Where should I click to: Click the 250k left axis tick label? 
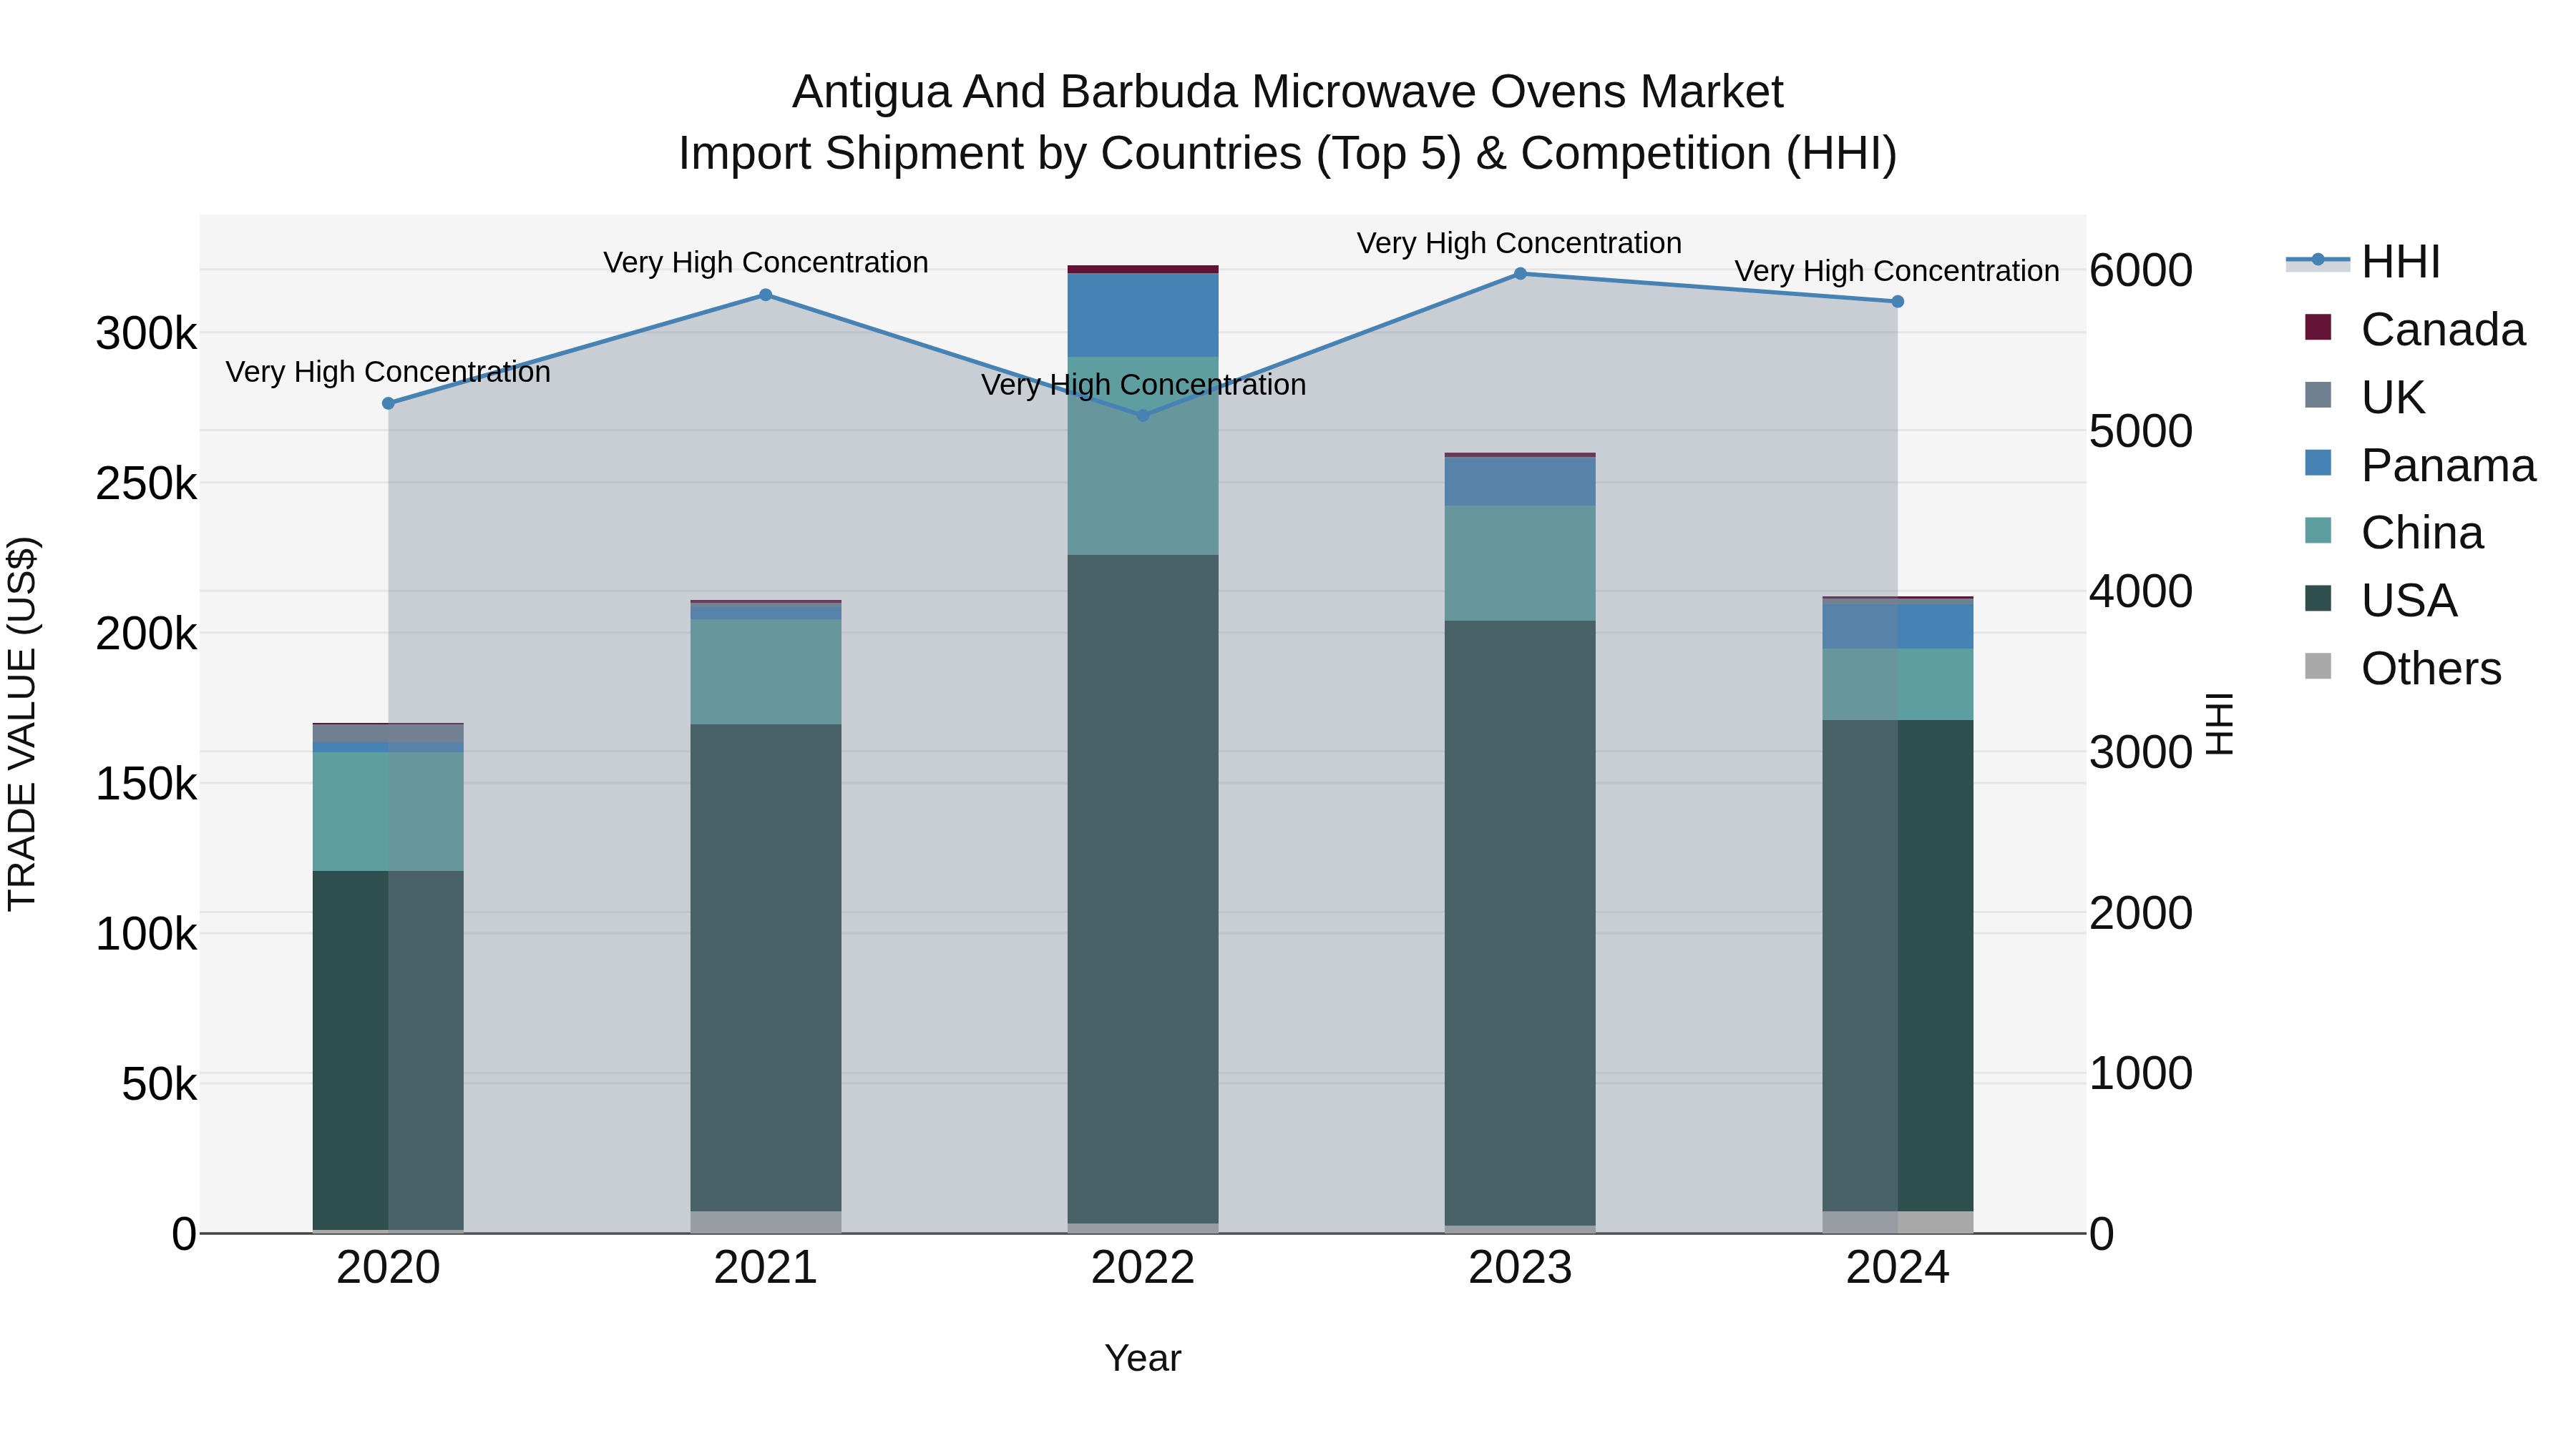[x=147, y=483]
